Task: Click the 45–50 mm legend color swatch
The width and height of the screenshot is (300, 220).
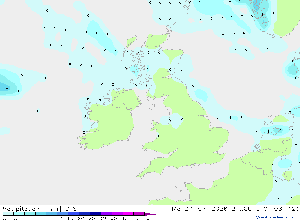Action: point(139,214)
